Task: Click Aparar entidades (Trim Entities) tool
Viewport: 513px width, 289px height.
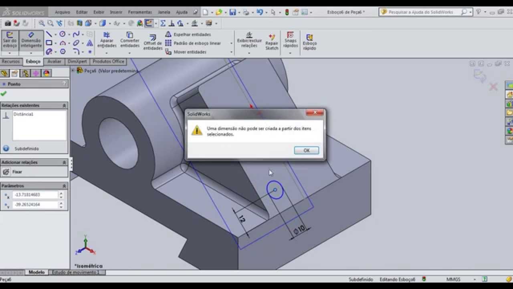Action: point(107,40)
